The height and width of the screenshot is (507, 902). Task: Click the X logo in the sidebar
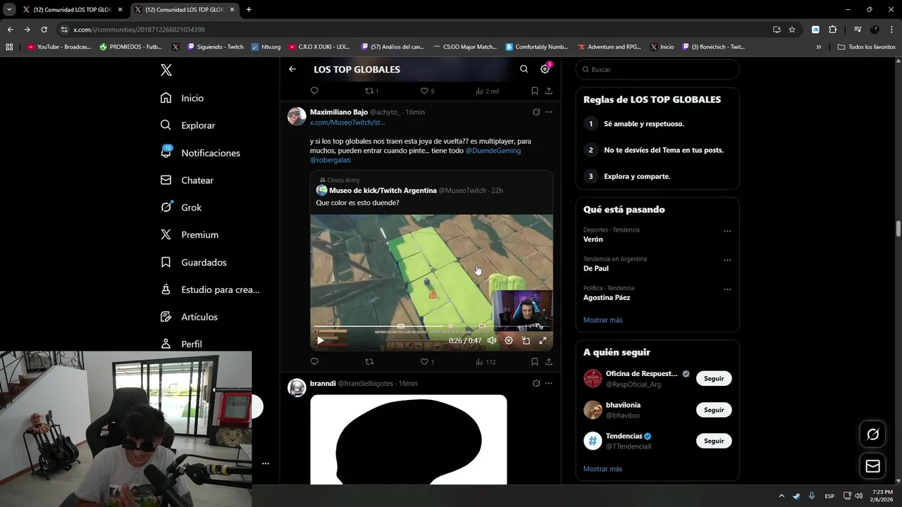[166, 70]
